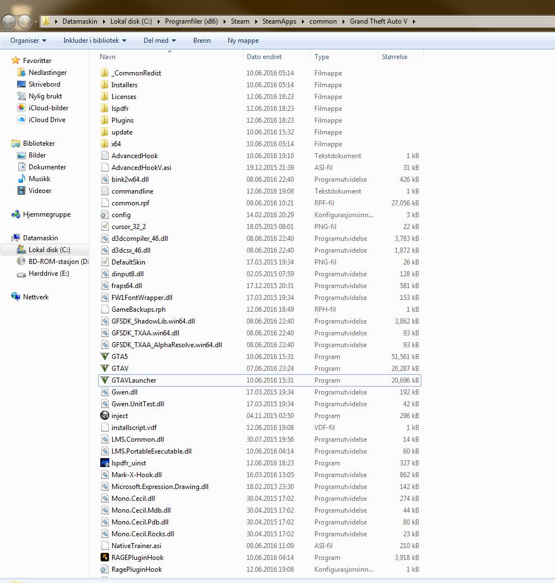Click the bink2w64.dll file icon
This screenshot has width=555, height=583.
point(105,179)
